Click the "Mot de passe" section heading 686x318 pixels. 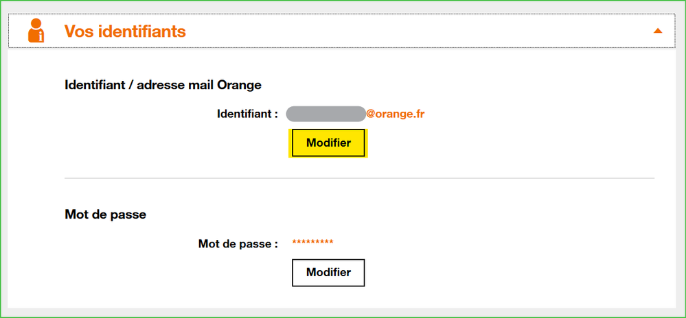(105, 215)
